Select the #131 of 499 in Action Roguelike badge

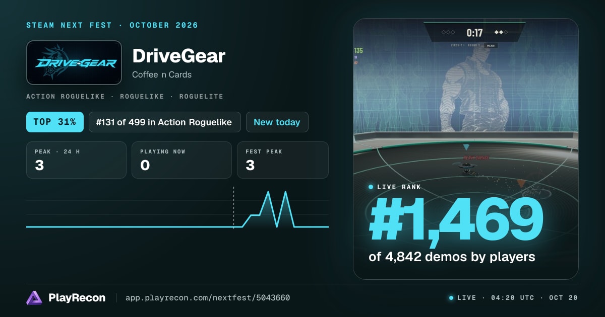(x=165, y=122)
